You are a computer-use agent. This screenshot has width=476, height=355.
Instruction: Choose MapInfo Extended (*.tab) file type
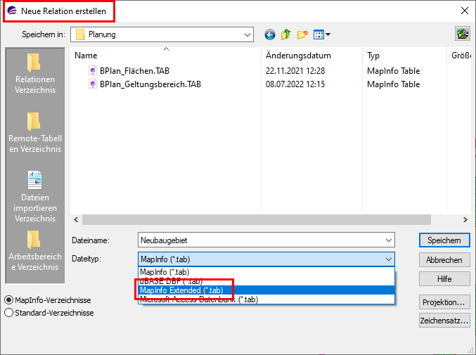pyautogui.click(x=182, y=290)
